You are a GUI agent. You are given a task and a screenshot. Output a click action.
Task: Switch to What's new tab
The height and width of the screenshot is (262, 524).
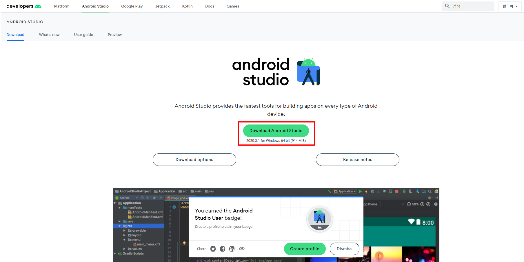click(x=49, y=34)
